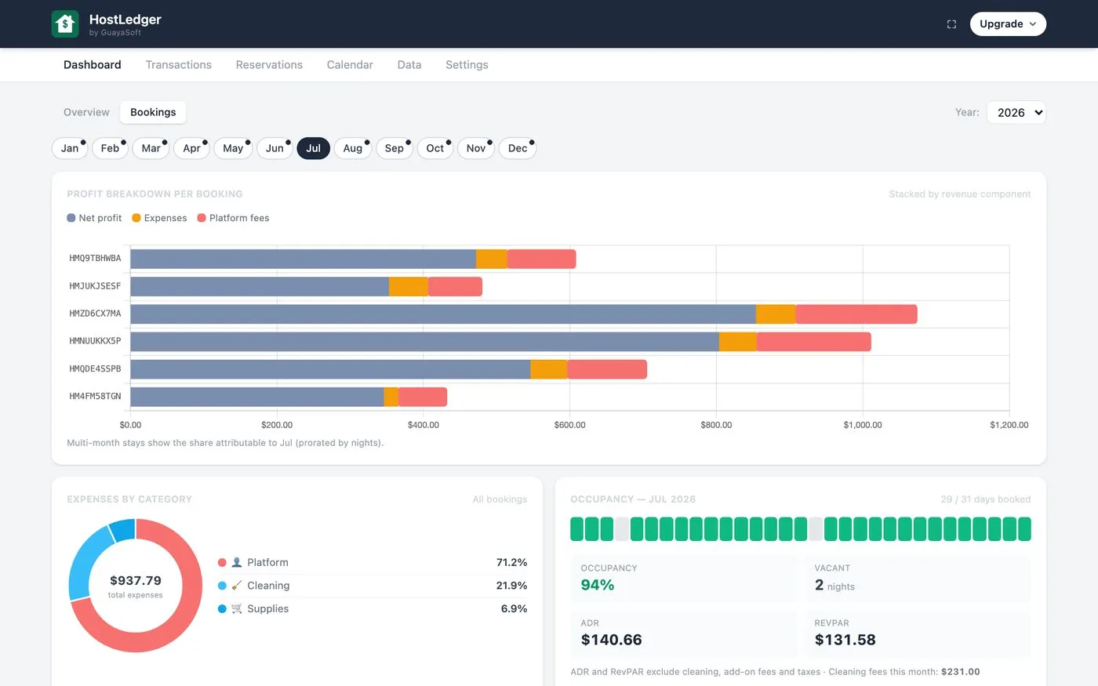The height and width of the screenshot is (686, 1098).
Task: Select the Mar month pill
Action: pyautogui.click(x=151, y=148)
